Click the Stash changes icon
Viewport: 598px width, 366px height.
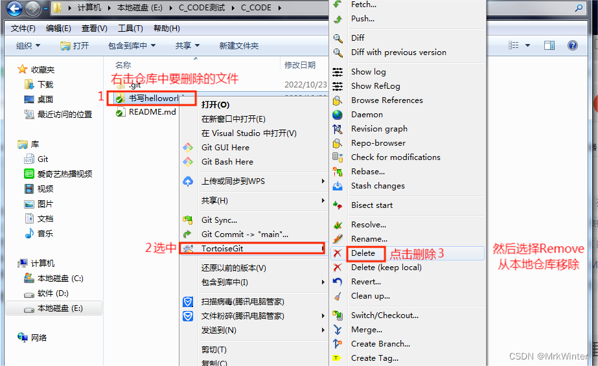point(338,186)
